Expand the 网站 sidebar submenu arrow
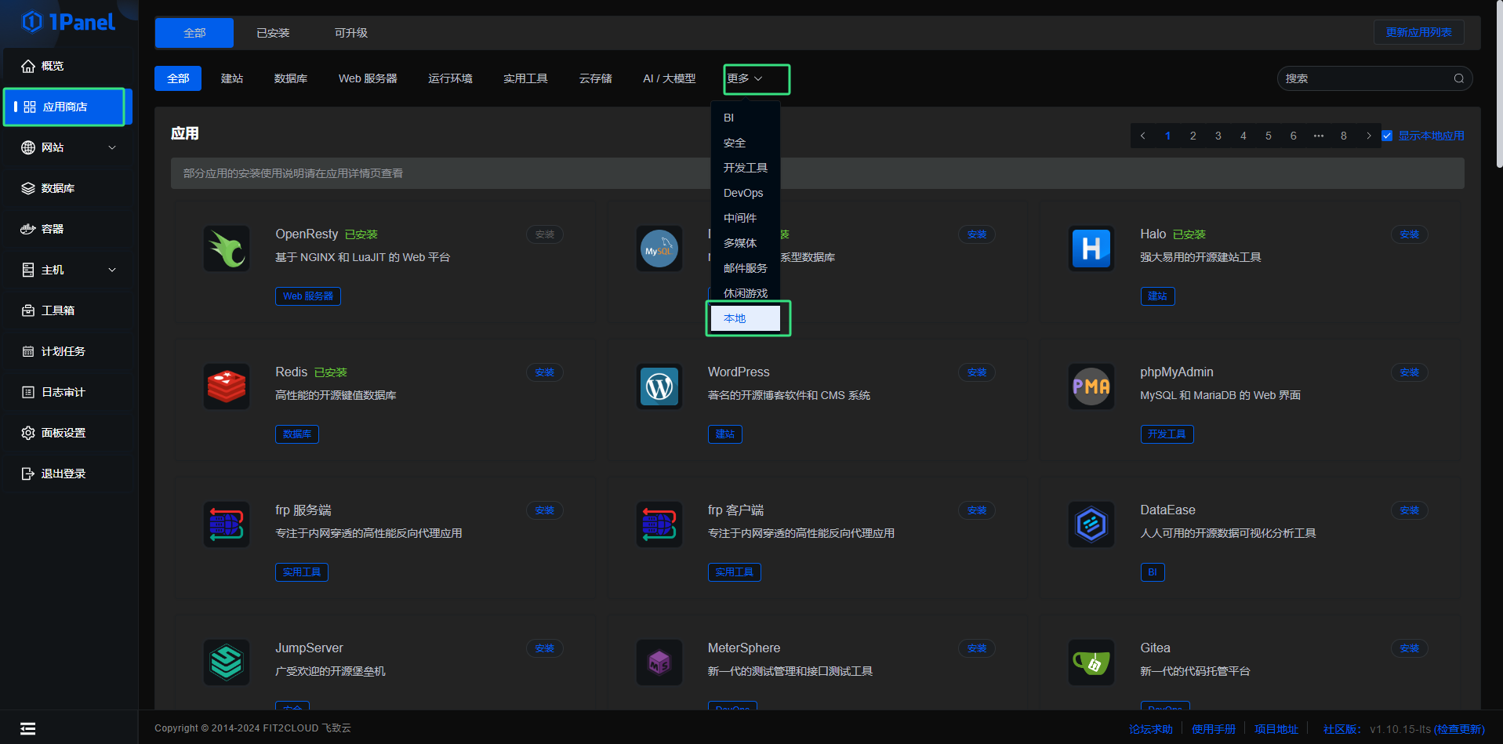This screenshot has width=1503, height=744. click(112, 147)
